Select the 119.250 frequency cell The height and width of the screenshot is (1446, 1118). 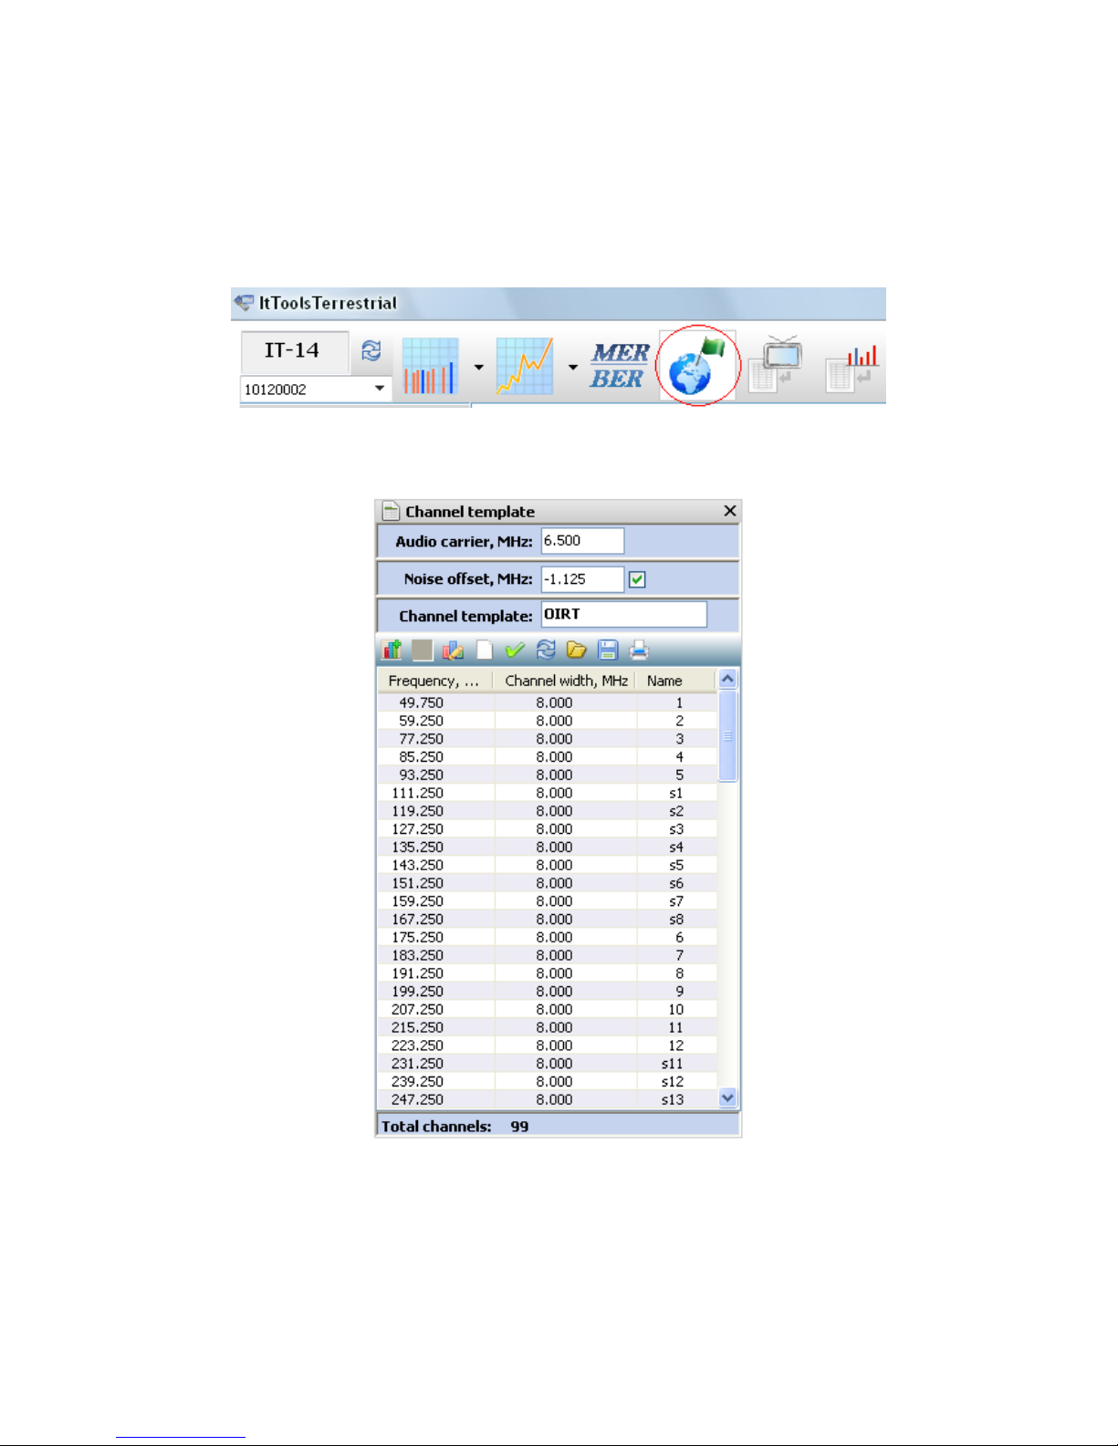[436, 811]
